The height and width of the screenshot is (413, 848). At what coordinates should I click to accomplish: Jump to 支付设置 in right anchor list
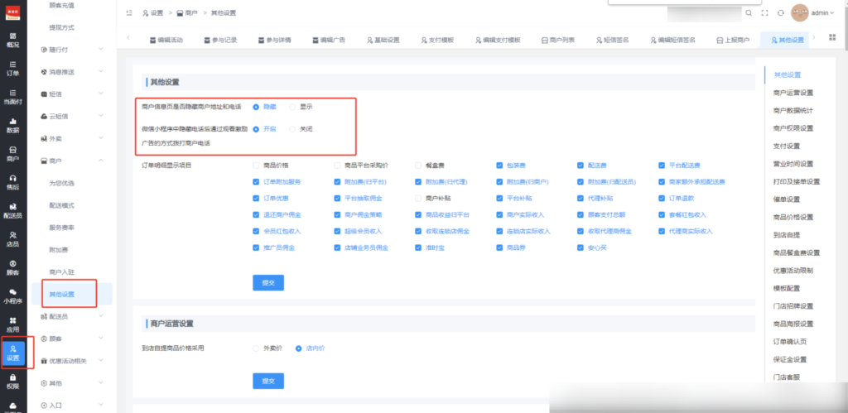click(786, 146)
